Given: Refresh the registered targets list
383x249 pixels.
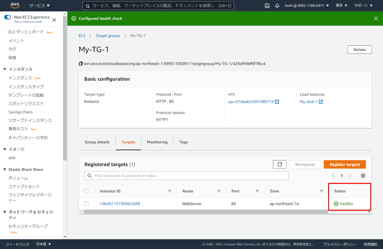Looking at the screenshot, I should pyautogui.click(x=280, y=165).
